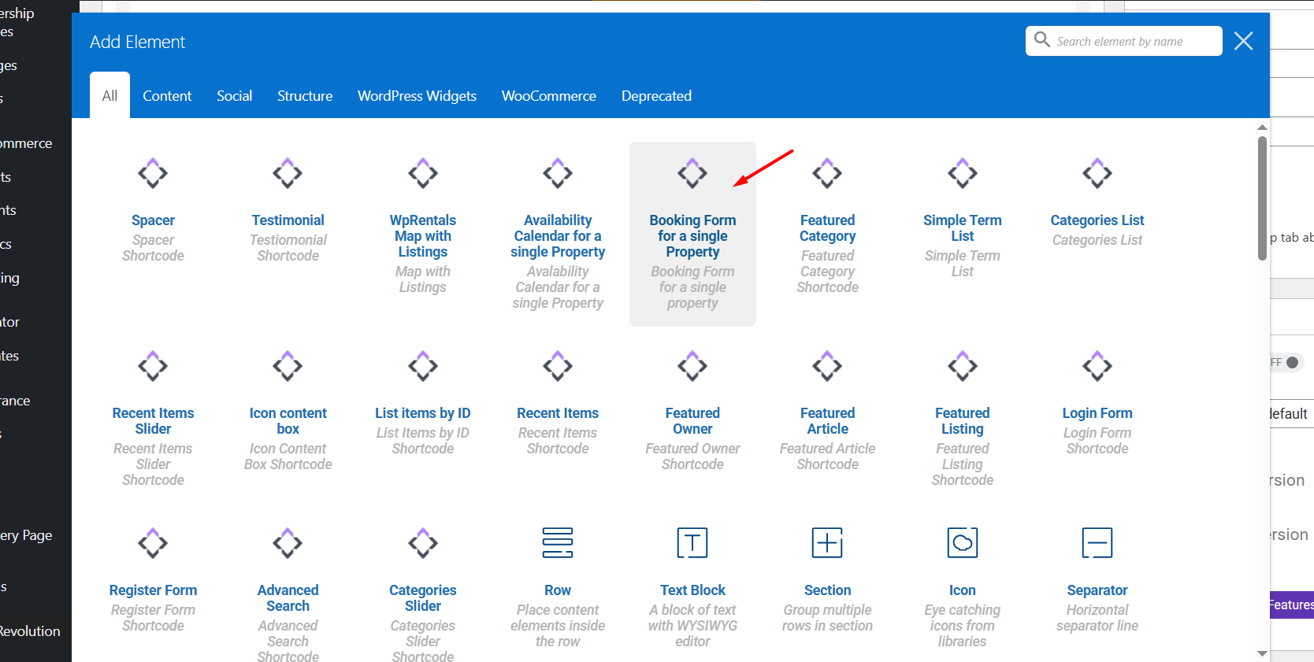
Task: Show the Deprecated elements tab
Action: click(x=656, y=96)
